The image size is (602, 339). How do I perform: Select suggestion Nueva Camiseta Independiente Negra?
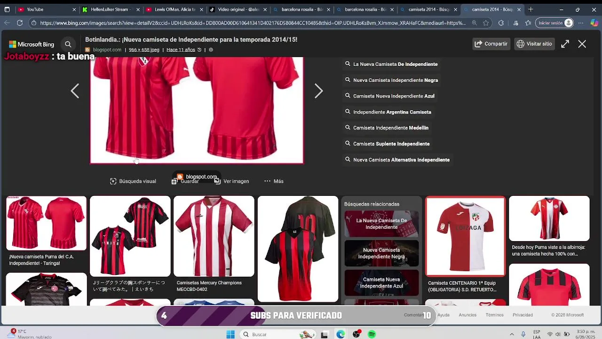pyautogui.click(x=391, y=80)
